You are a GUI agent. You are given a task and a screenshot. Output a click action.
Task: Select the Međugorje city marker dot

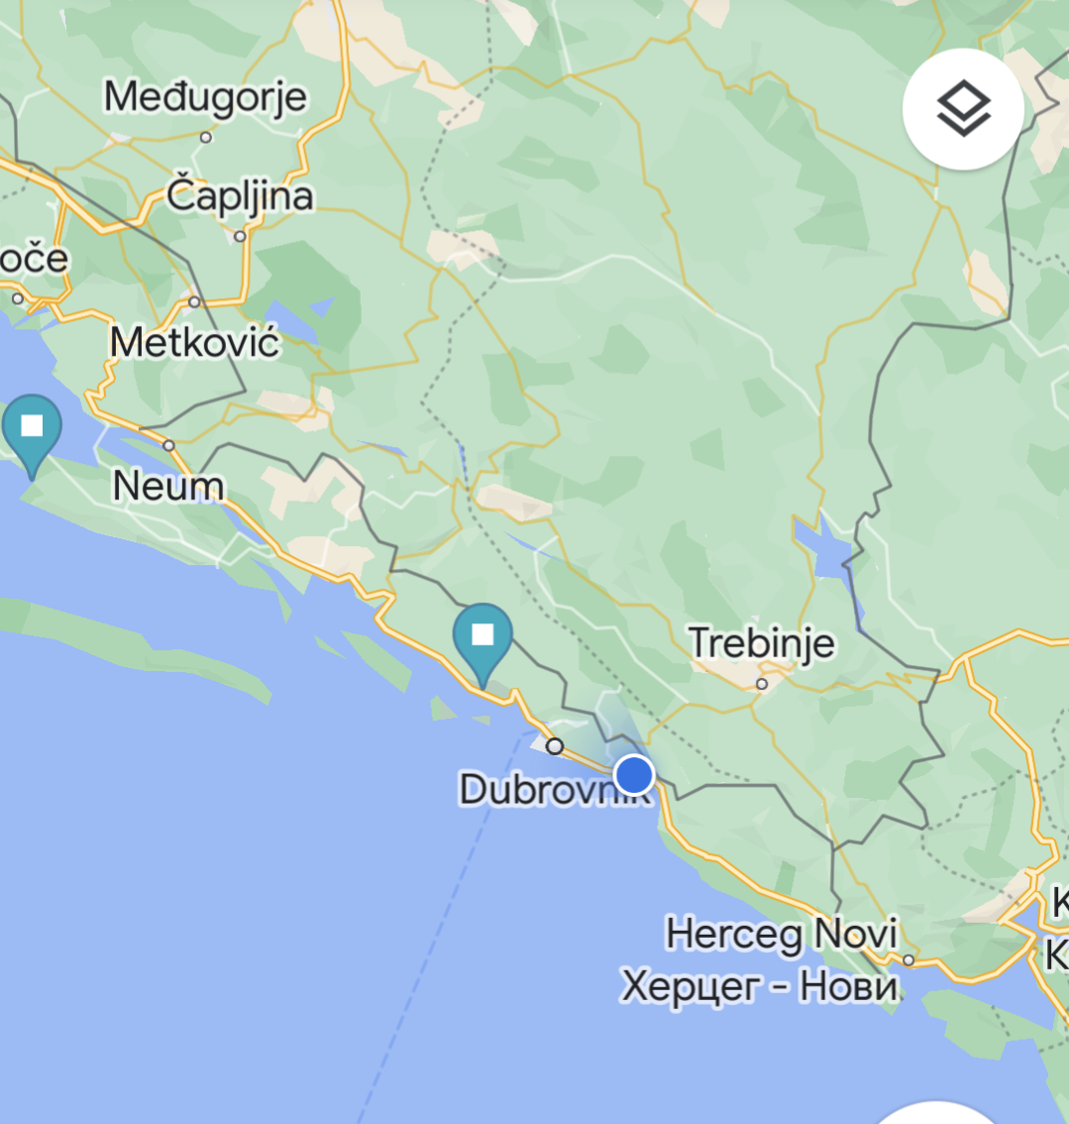tap(206, 137)
